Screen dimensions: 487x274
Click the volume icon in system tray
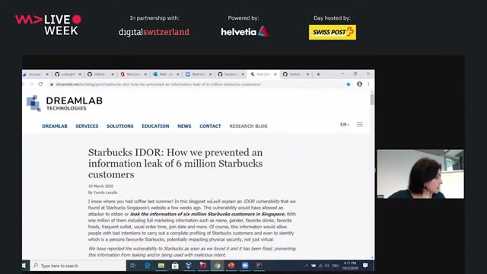326,266
